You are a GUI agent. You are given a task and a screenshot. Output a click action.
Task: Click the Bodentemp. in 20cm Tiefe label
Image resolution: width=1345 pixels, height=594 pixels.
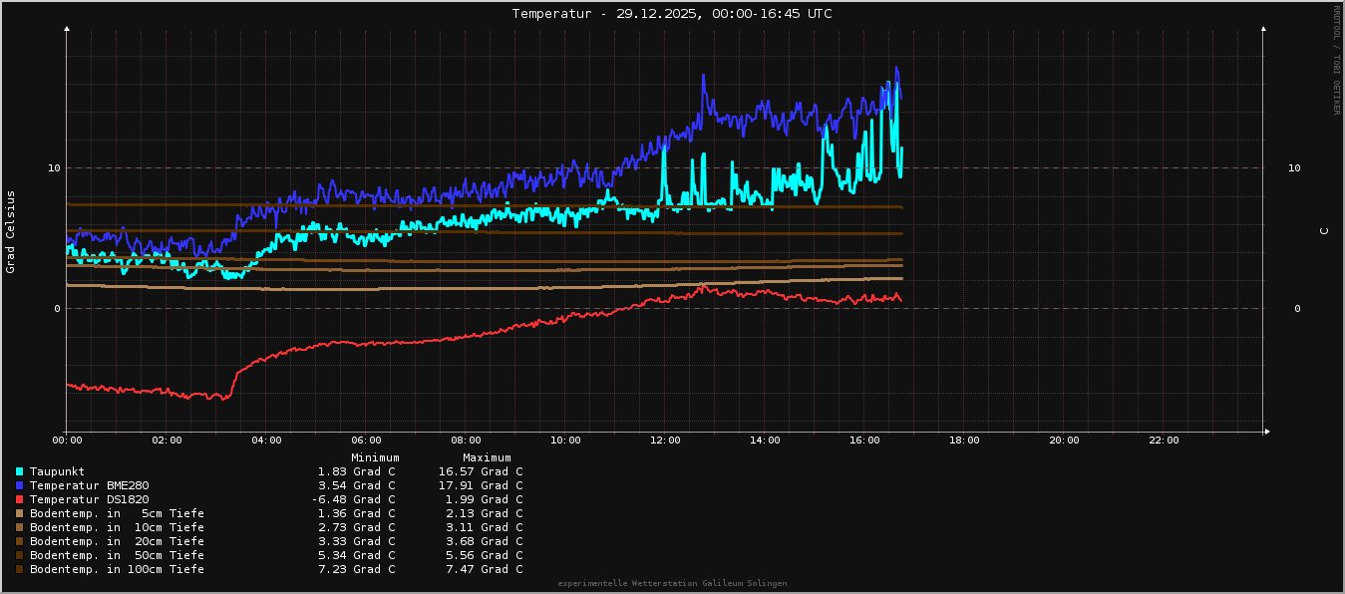click(x=117, y=541)
